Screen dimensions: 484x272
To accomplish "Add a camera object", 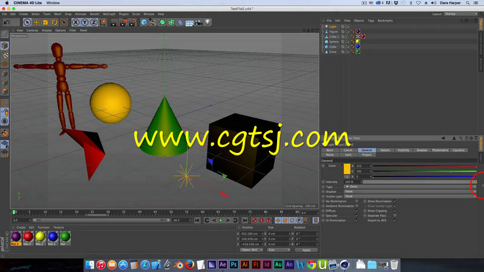I will tap(198, 22).
